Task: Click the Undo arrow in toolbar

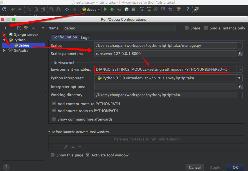Action: [x=13, y=10]
